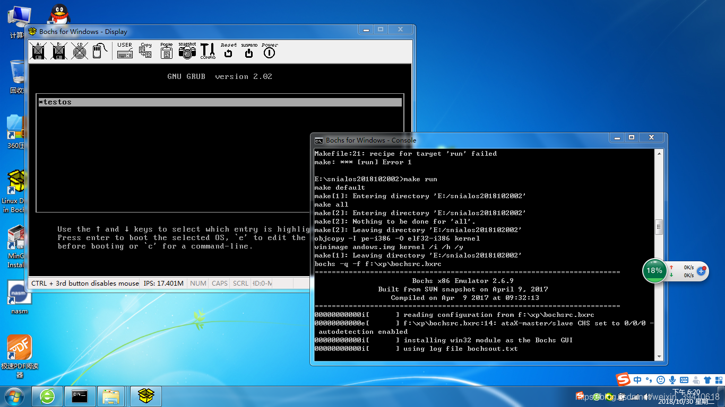The image size is (725, 407).
Task: Click the Show desktop strip at taskbar end
Action: [x=722, y=396]
